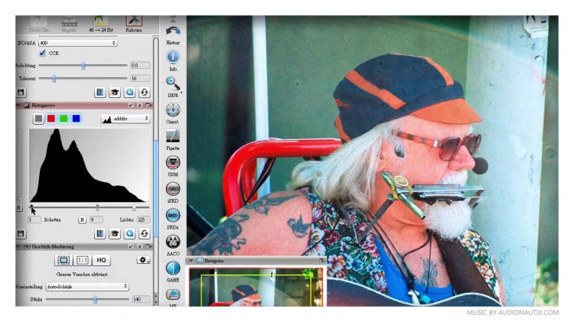Activate the iSRD dust removal tool
The height and width of the screenshot is (322, 574).
tap(173, 189)
